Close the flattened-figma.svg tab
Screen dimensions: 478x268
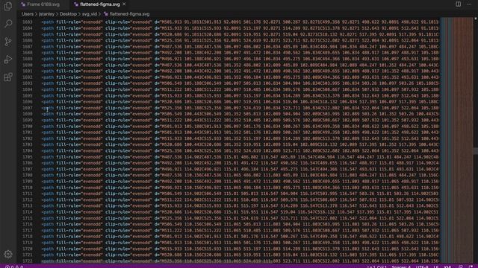click(x=124, y=4)
